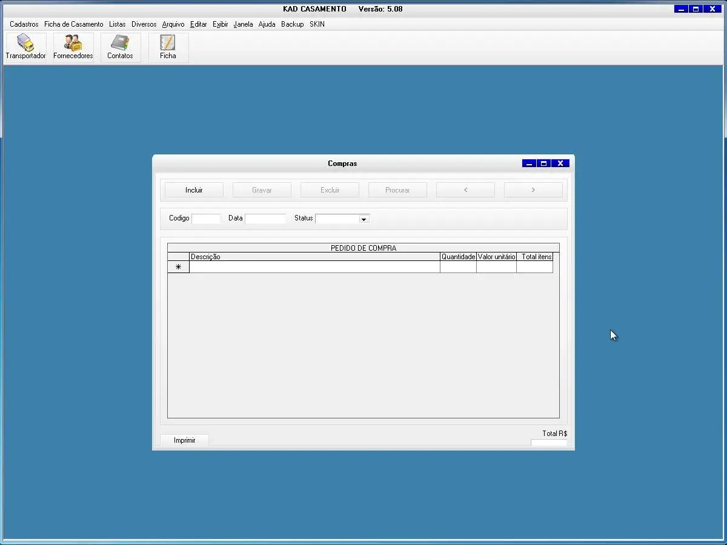The width and height of the screenshot is (727, 545).
Task: Open the Backup menu
Action: coord(292,24)
